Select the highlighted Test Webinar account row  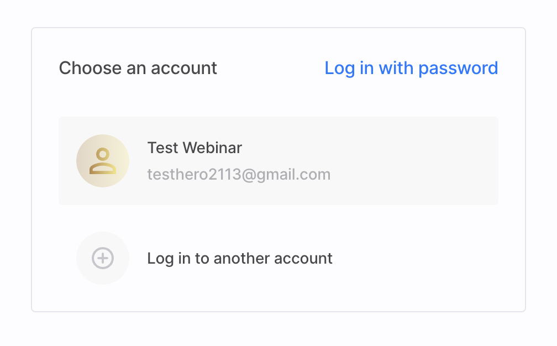pyautogui.click(x=278, y=161)
